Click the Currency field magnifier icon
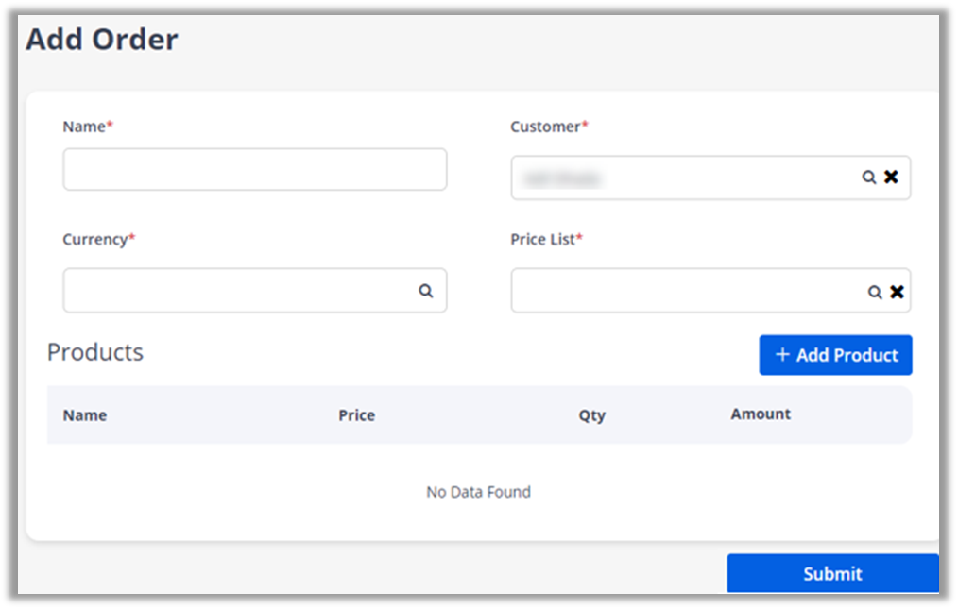958x609 pixels. 426,291
